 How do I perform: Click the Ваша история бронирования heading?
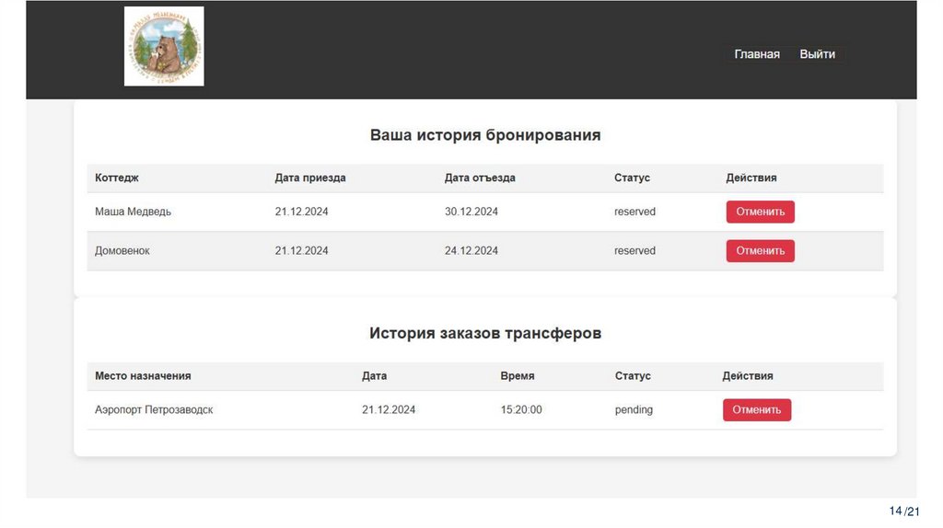pos(485,135)
